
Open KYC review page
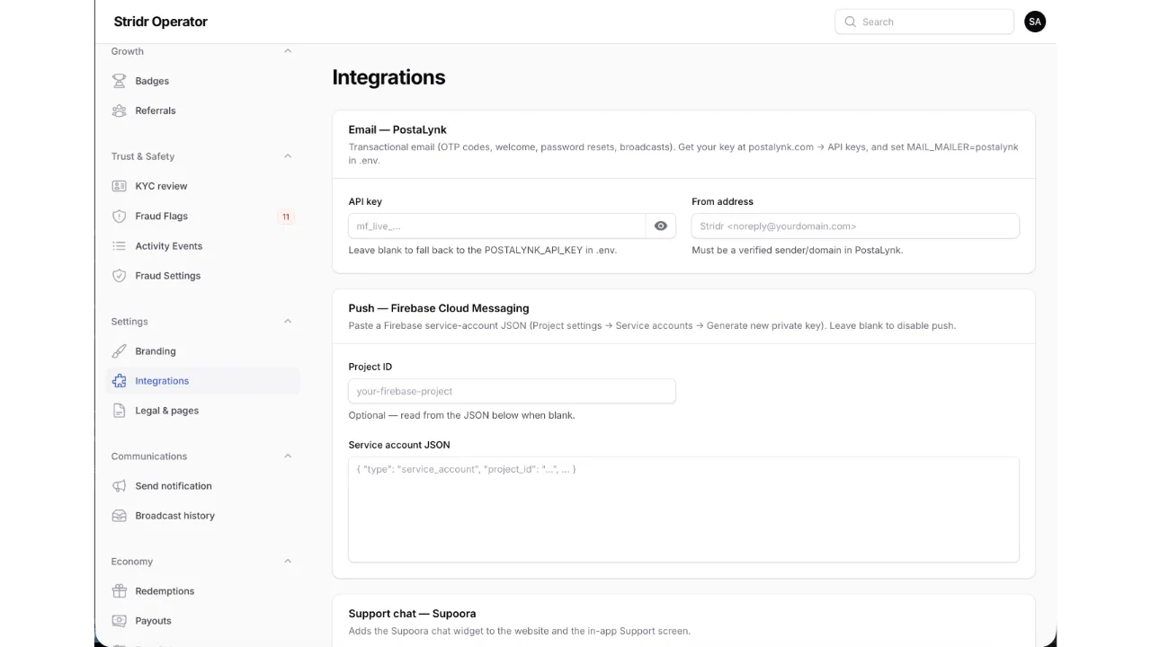click(x=202, y=186)
